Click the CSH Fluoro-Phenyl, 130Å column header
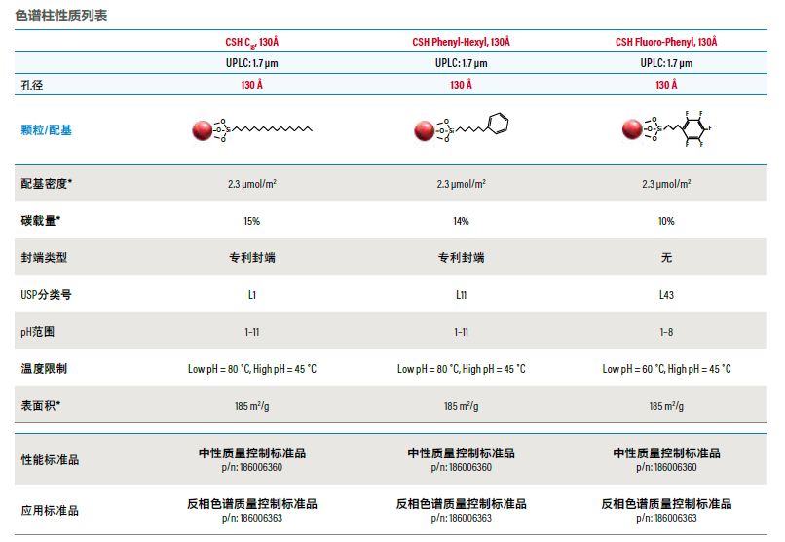 (x=666, y=42)
